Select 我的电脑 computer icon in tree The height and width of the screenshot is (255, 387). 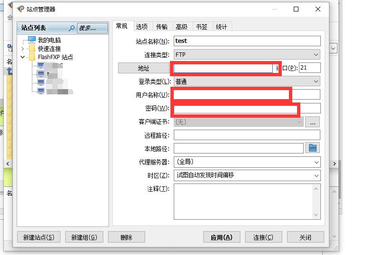(x=32, y=40)
